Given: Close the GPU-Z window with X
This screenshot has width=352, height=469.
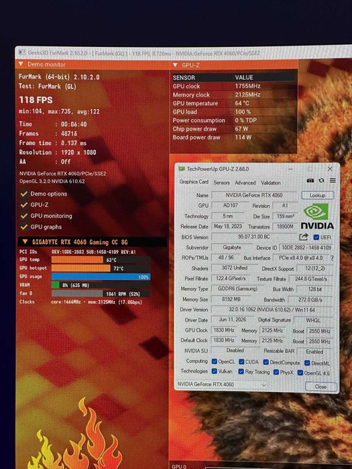Looking at the screenshot, I should [x=330, y=169].
